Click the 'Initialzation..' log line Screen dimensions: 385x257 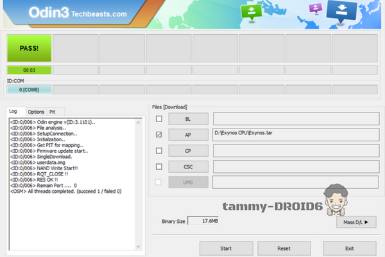coord(38,139)
